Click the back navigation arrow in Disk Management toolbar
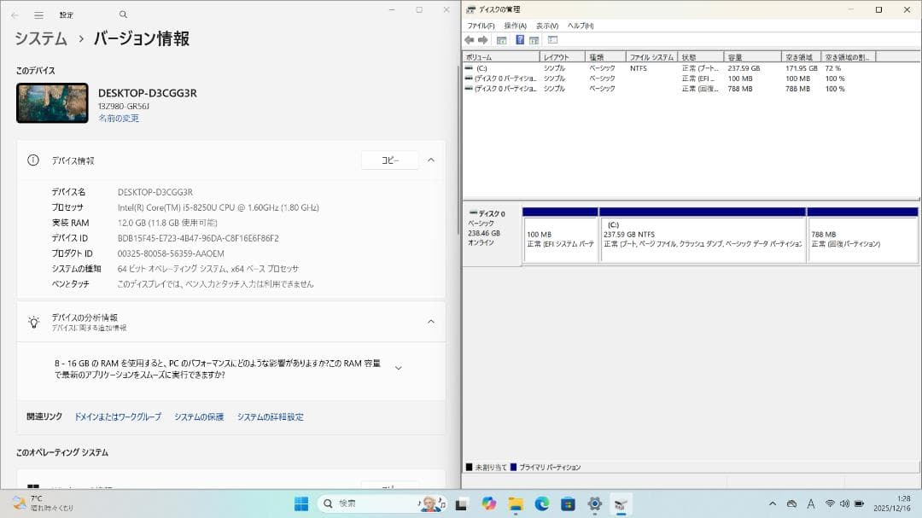Viewport: 922px width, 518px height. click(x=470, y=39)
